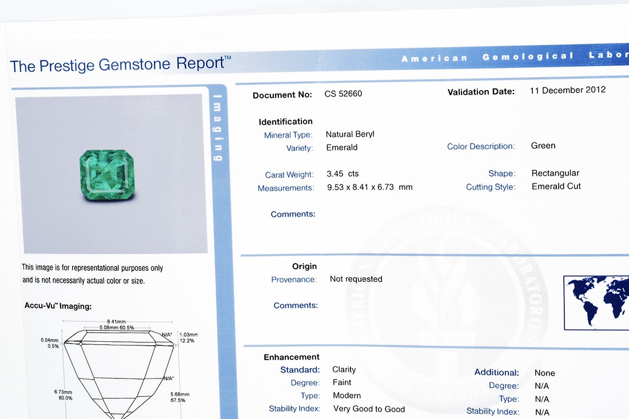Click the "5.08mm 60.5%" table dimension

coord(117,328)
